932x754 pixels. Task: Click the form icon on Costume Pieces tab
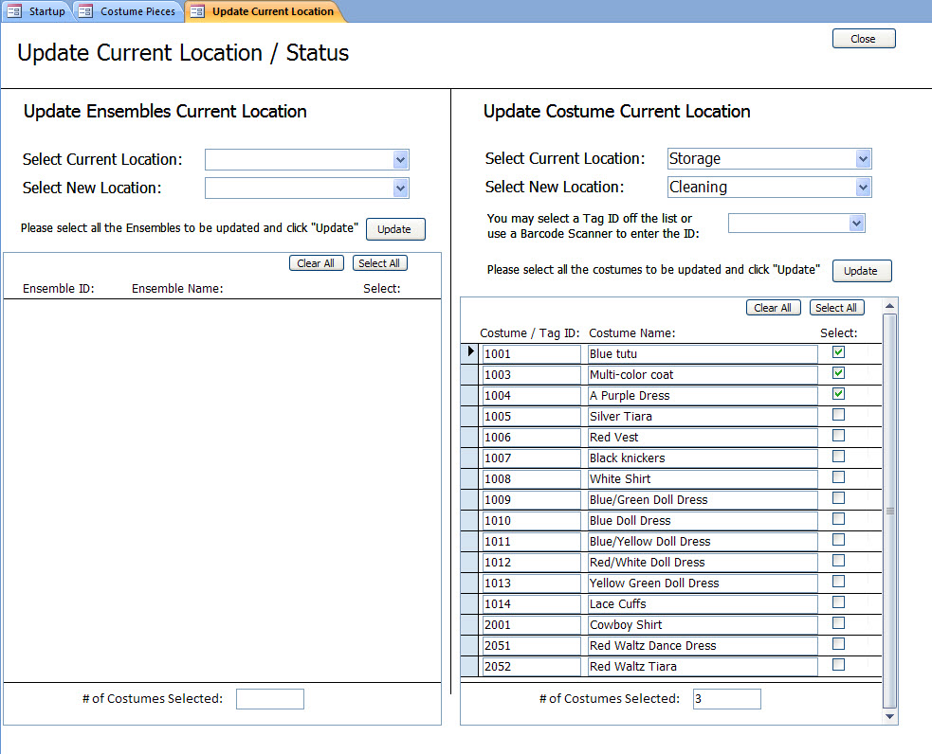point(85,11)
